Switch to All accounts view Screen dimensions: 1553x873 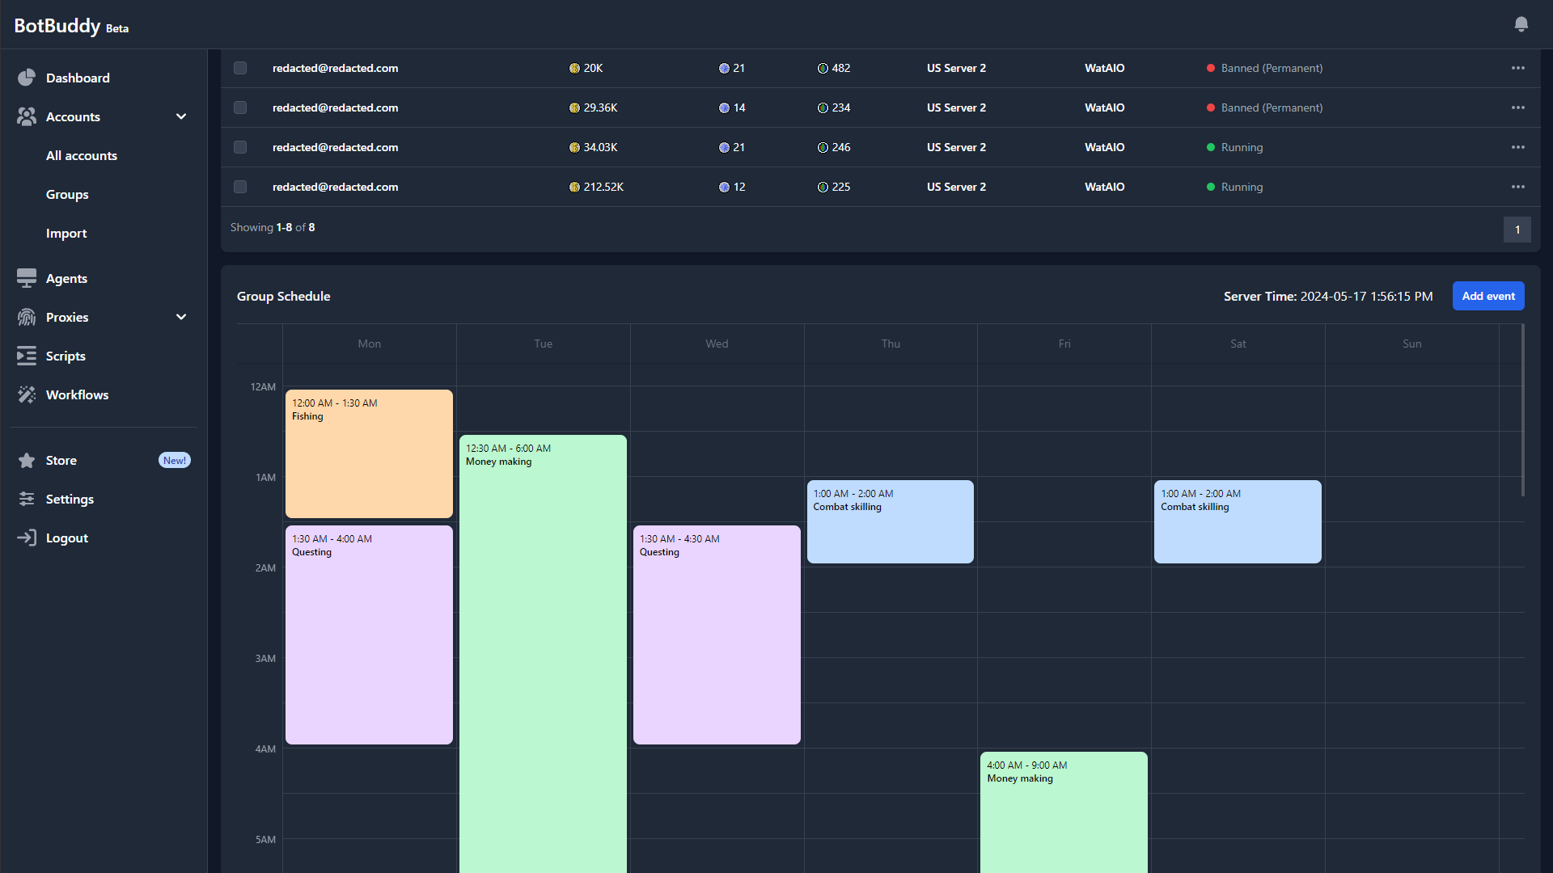(82, 155)
